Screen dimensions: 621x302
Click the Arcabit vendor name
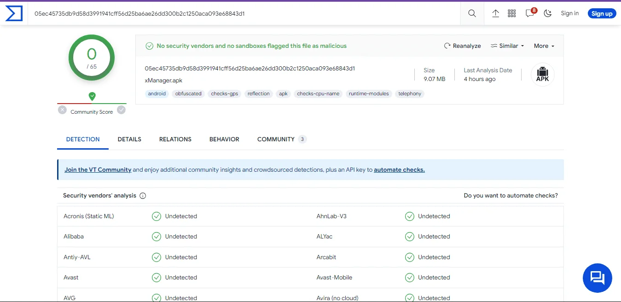326,257
